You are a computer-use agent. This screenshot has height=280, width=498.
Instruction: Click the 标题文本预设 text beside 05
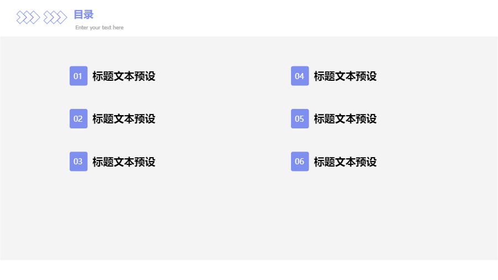click(x=345, y=119)
